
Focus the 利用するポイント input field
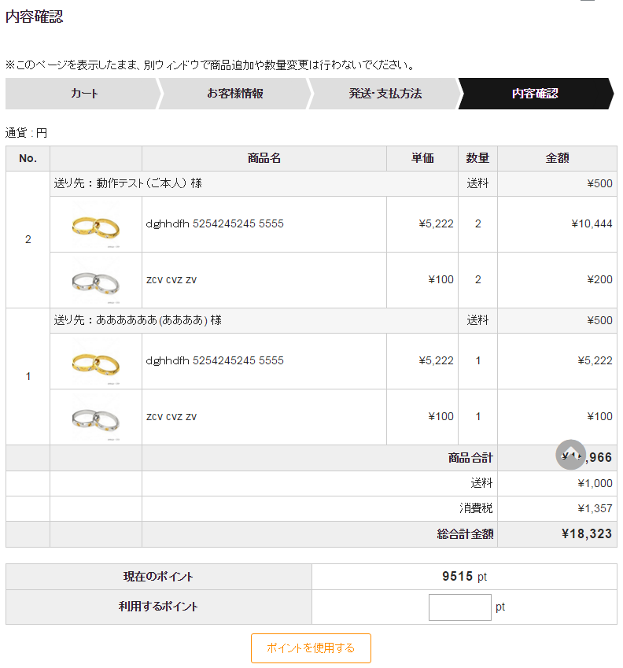pos(460,607)
